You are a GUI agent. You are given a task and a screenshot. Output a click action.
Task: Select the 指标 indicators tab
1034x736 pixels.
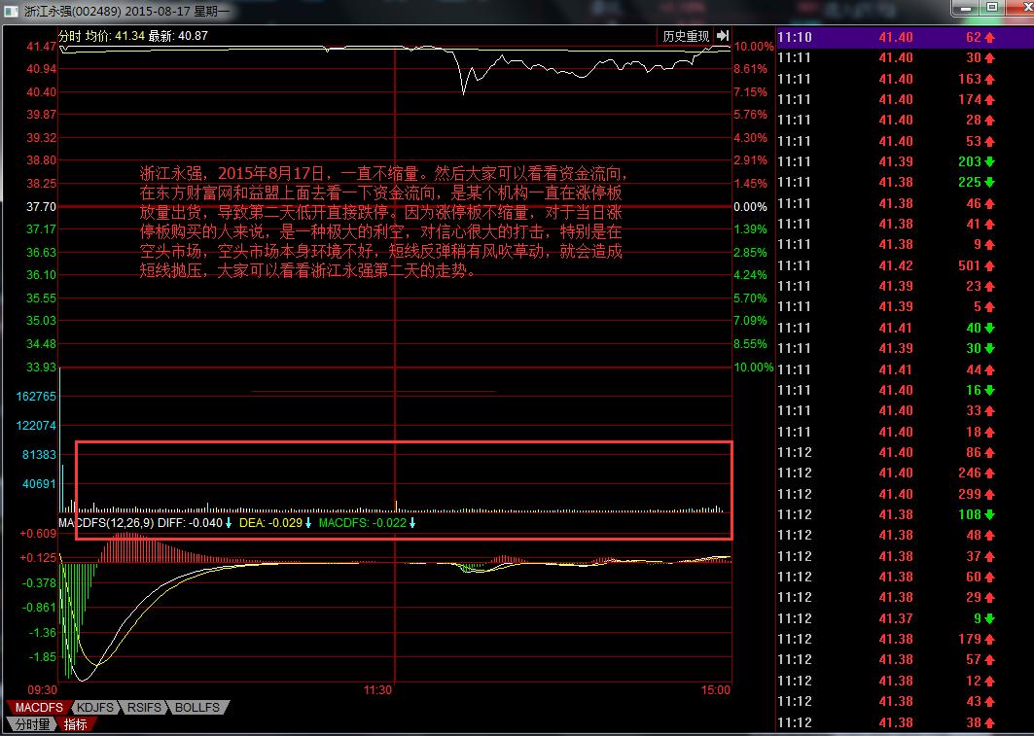click(75, 724)
